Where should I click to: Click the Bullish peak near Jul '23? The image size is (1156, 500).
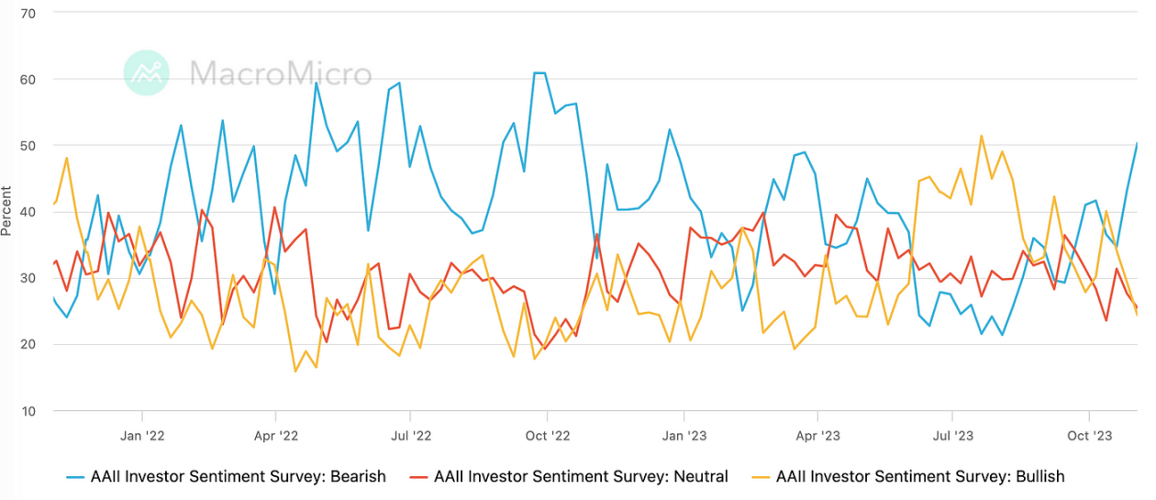click(981, 136)
